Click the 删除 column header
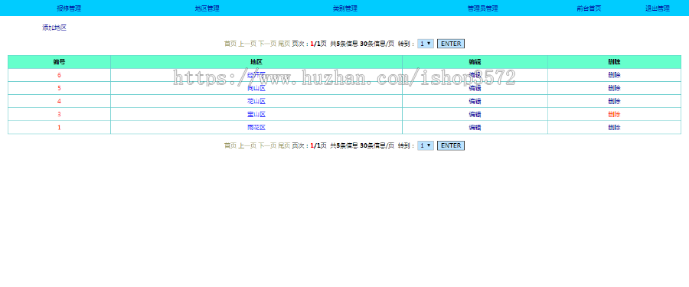 tap(614, 62)
